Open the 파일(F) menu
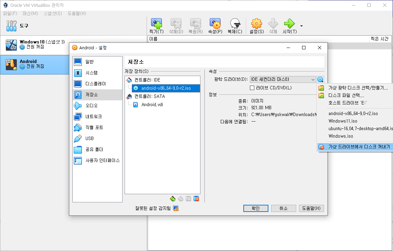 [10, 13]
